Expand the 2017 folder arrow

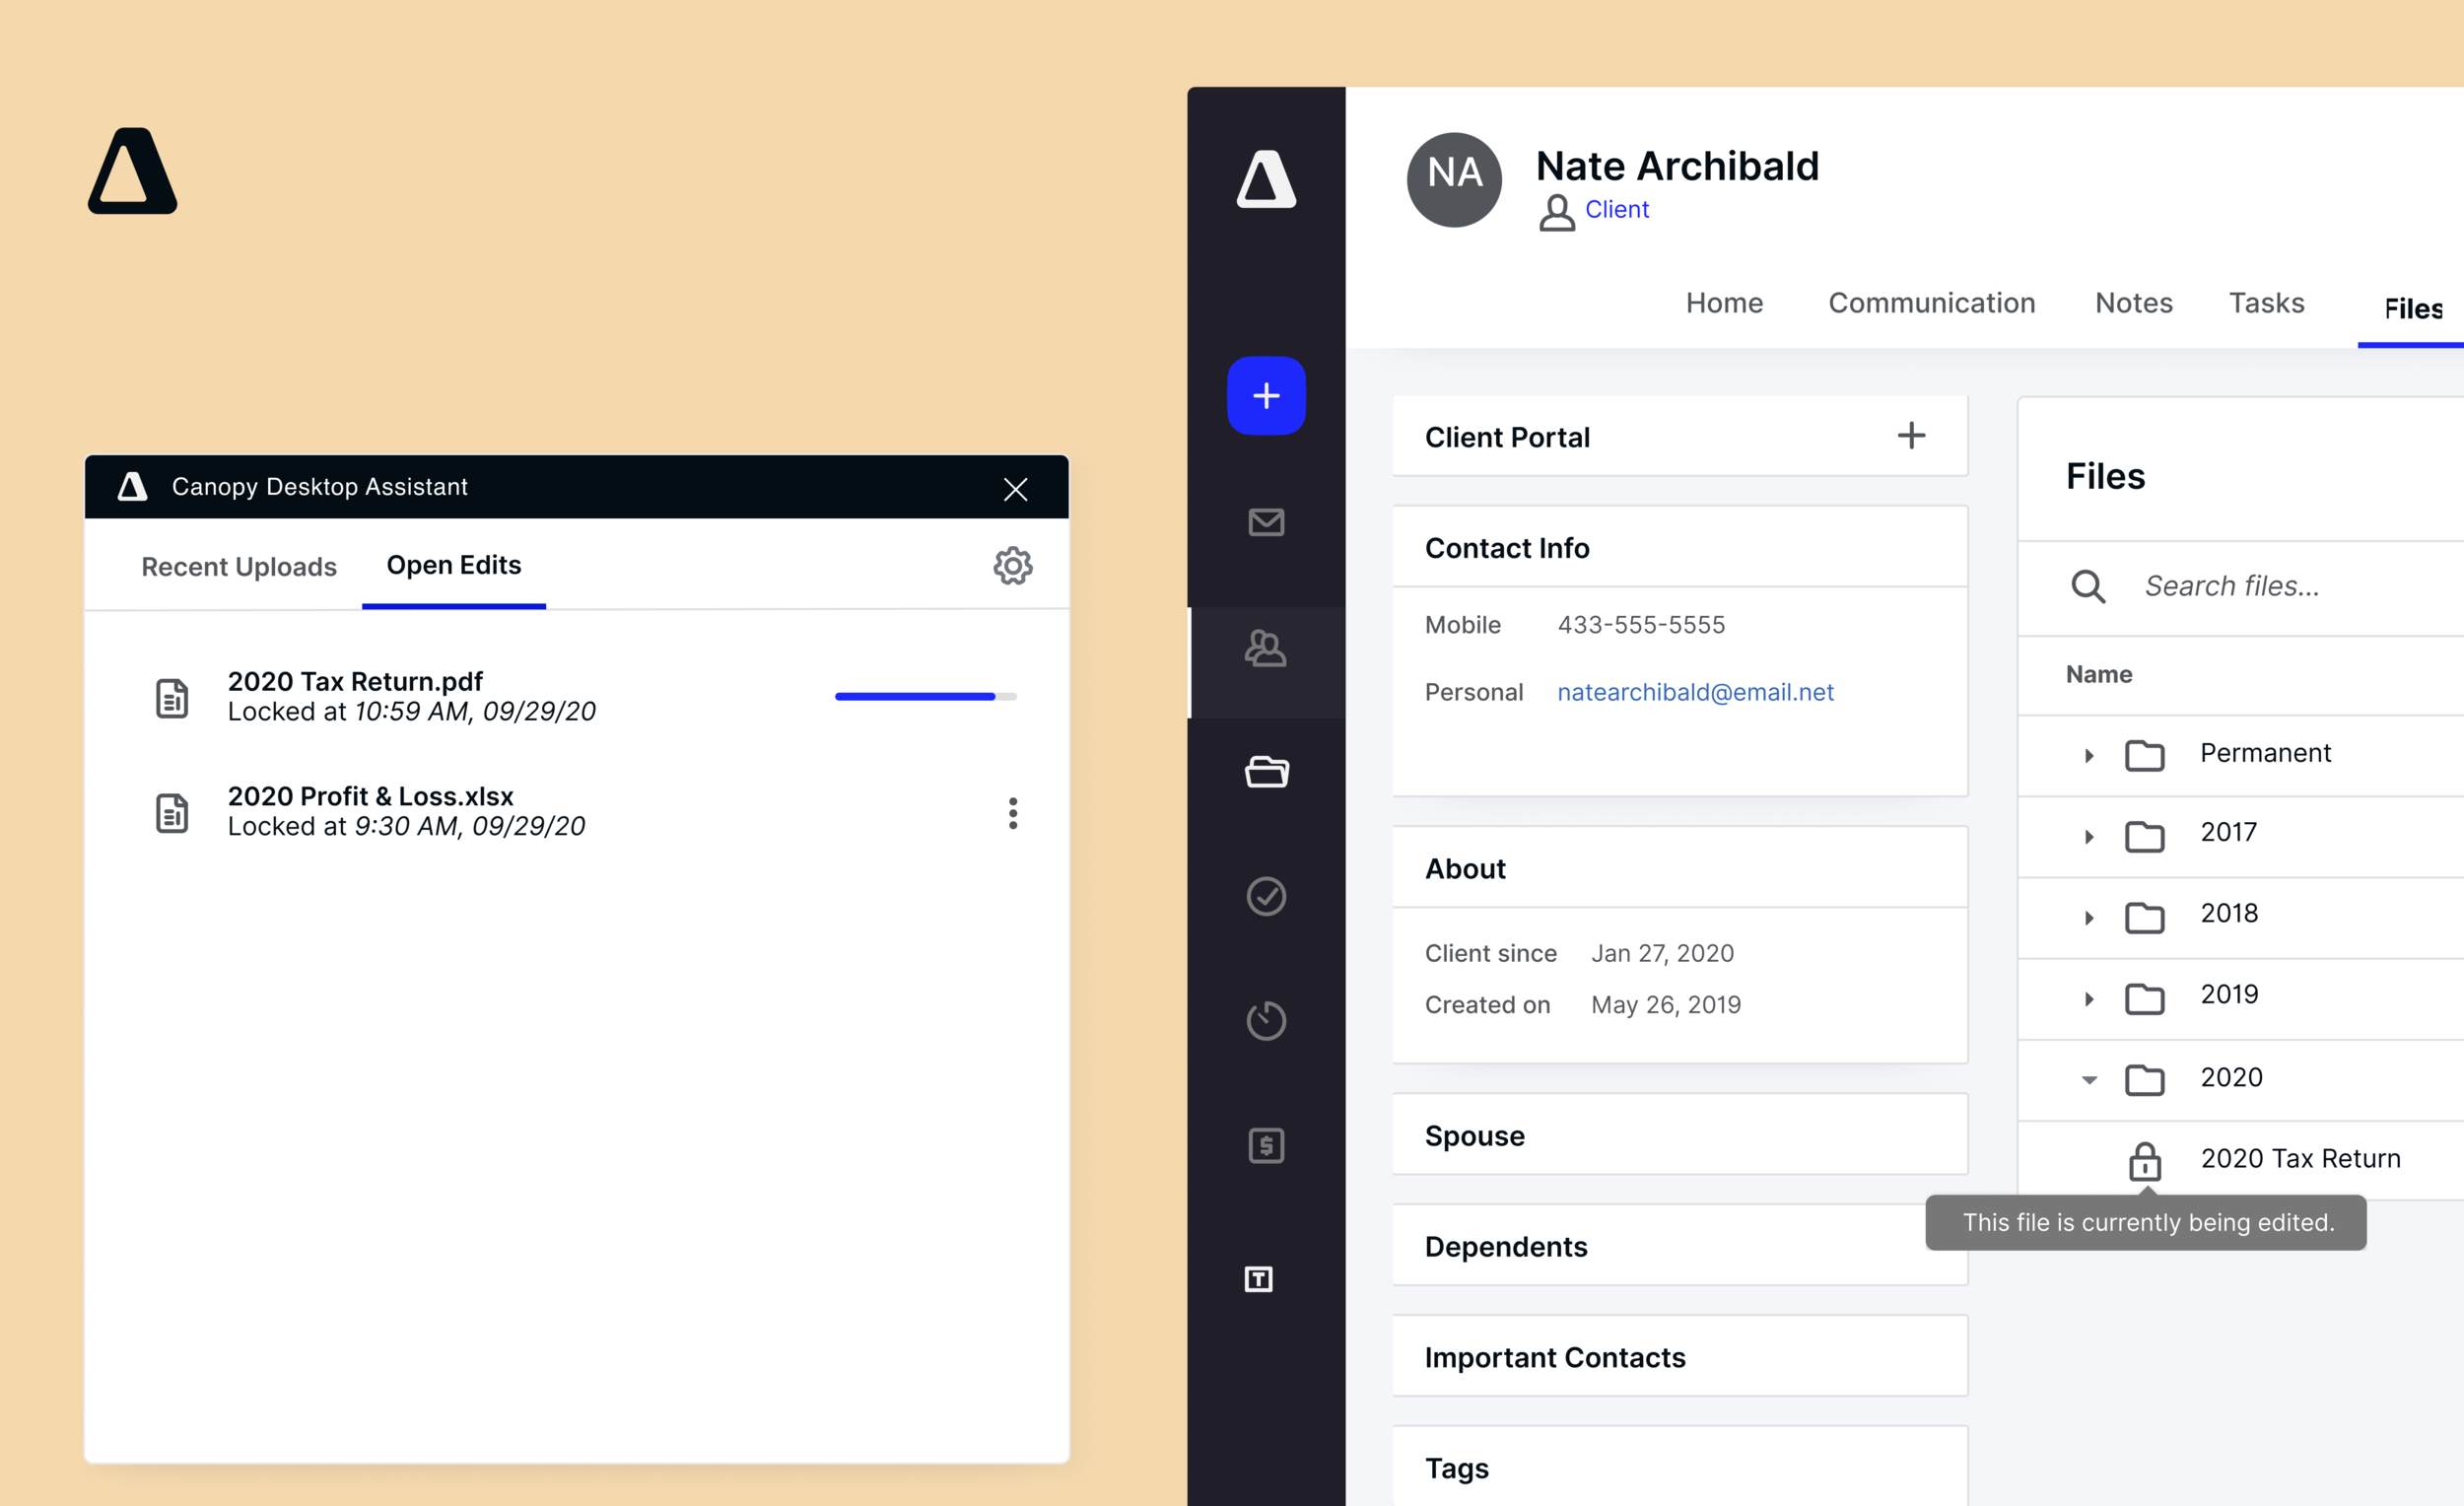pos(2088,837)
